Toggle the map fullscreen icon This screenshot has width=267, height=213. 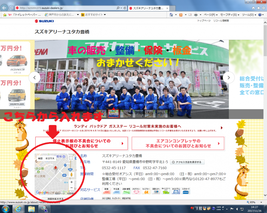pos(71,158)
